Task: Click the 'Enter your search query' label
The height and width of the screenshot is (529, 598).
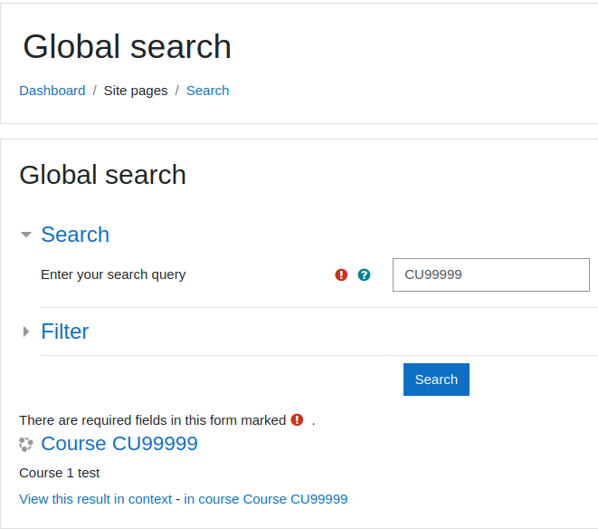Action: click(x=113, y=274)
